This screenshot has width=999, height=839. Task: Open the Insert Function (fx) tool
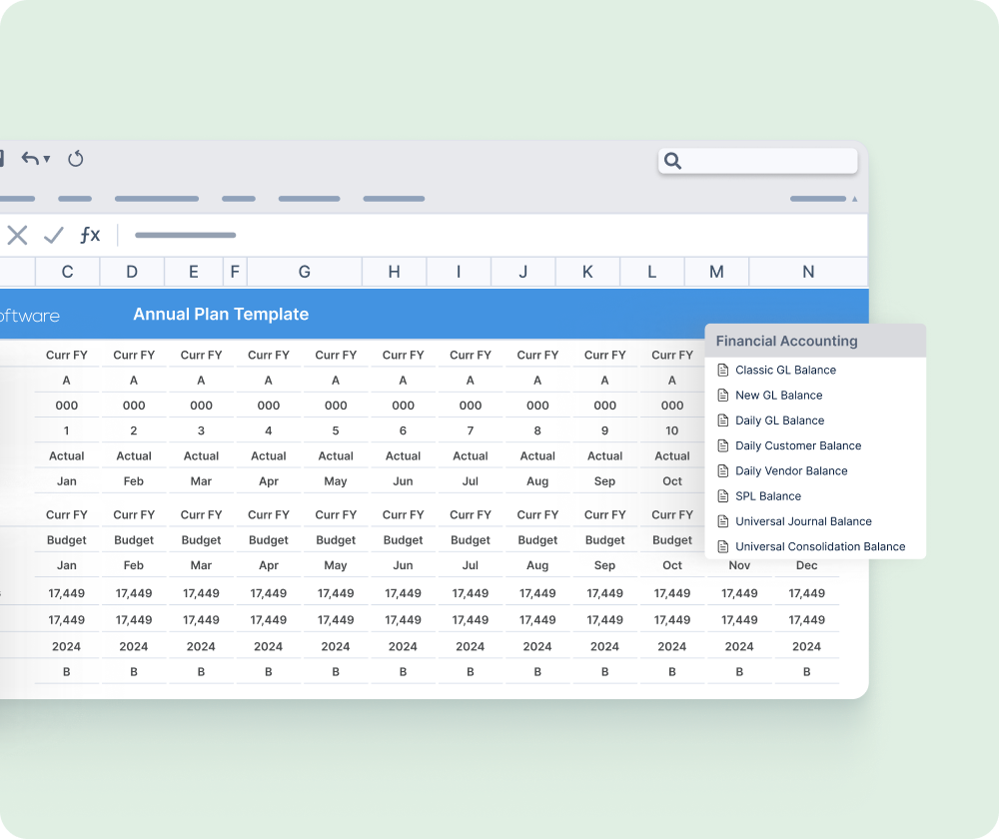[x=90, y=235]
